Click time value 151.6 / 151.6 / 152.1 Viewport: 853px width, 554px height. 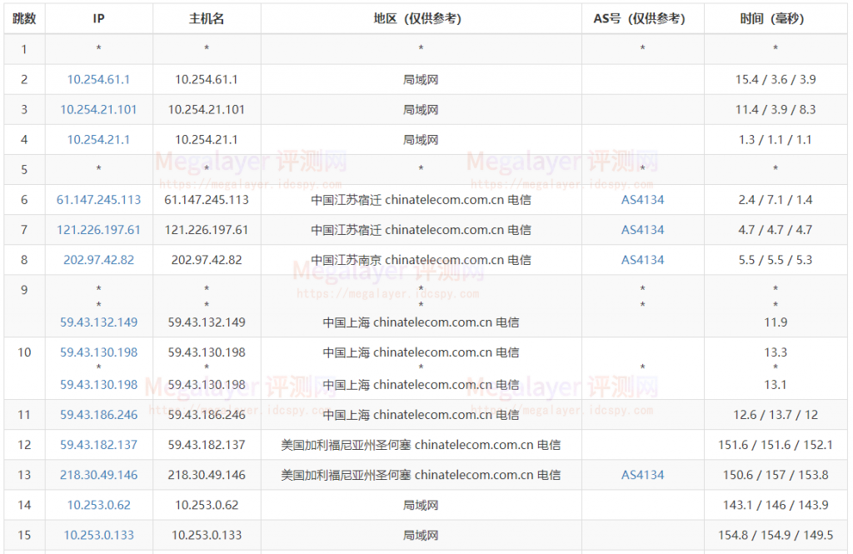tap(776, 445)
